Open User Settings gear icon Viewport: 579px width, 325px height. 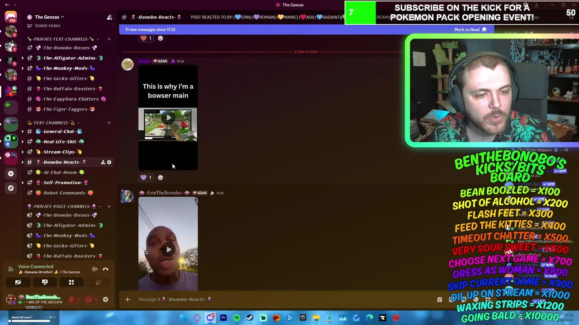[105, 299]
